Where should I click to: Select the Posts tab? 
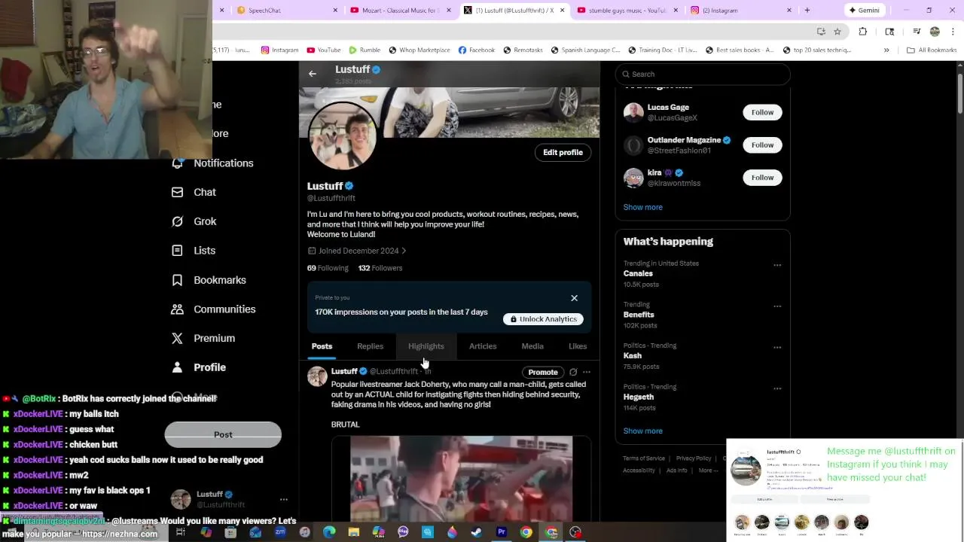322,346
